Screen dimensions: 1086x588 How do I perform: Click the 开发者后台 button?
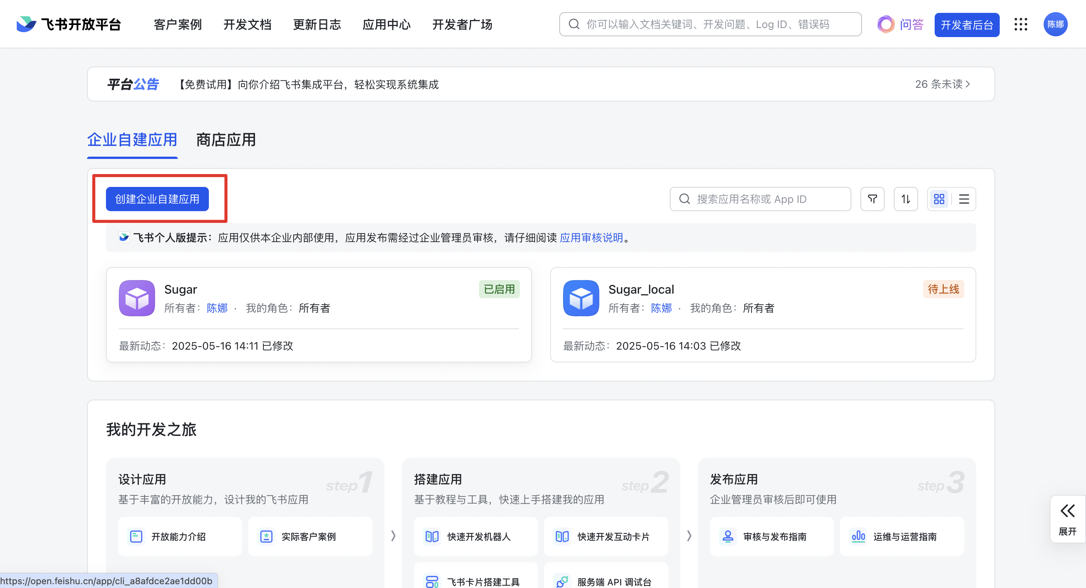[967, 25]
